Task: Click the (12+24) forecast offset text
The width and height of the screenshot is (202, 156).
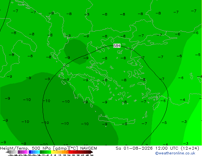Action: tap(190, 148)
